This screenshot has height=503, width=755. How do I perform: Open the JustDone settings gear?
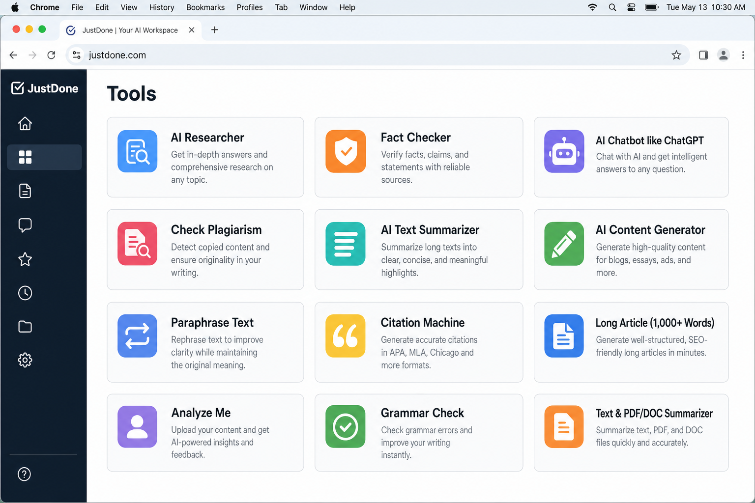pyautogui.click(x=25, y=360)
